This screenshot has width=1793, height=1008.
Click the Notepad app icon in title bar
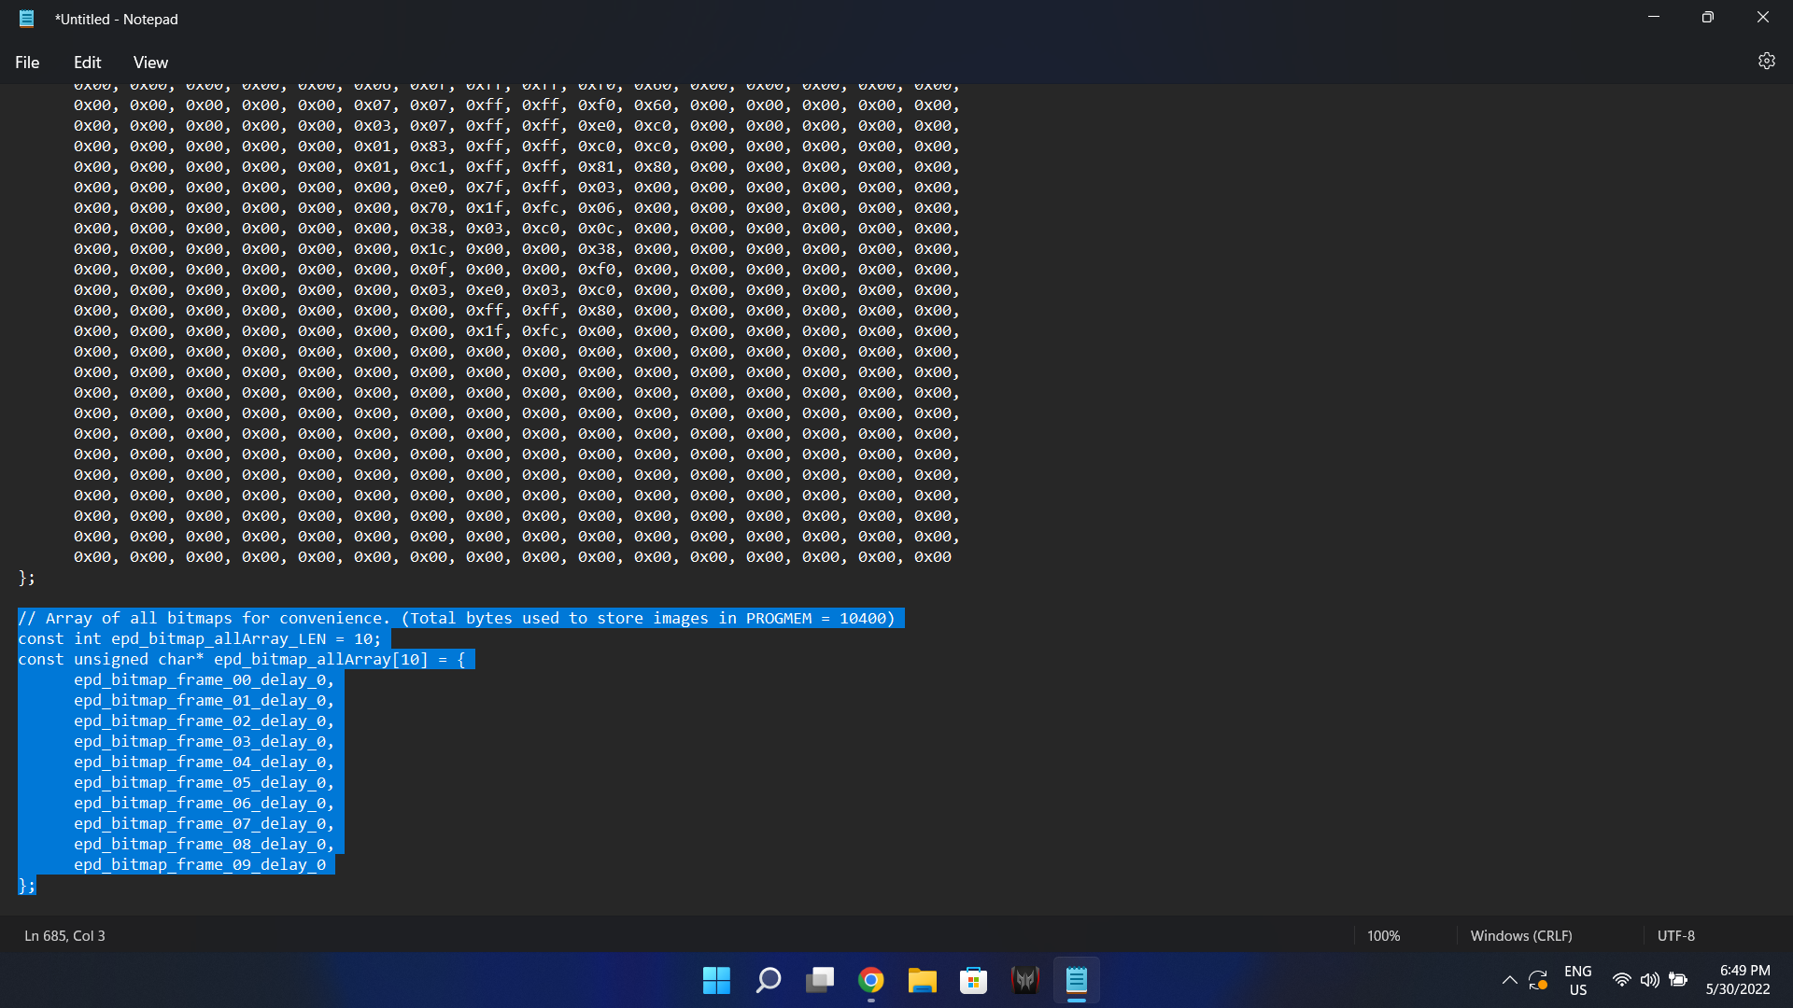[27, 19]
